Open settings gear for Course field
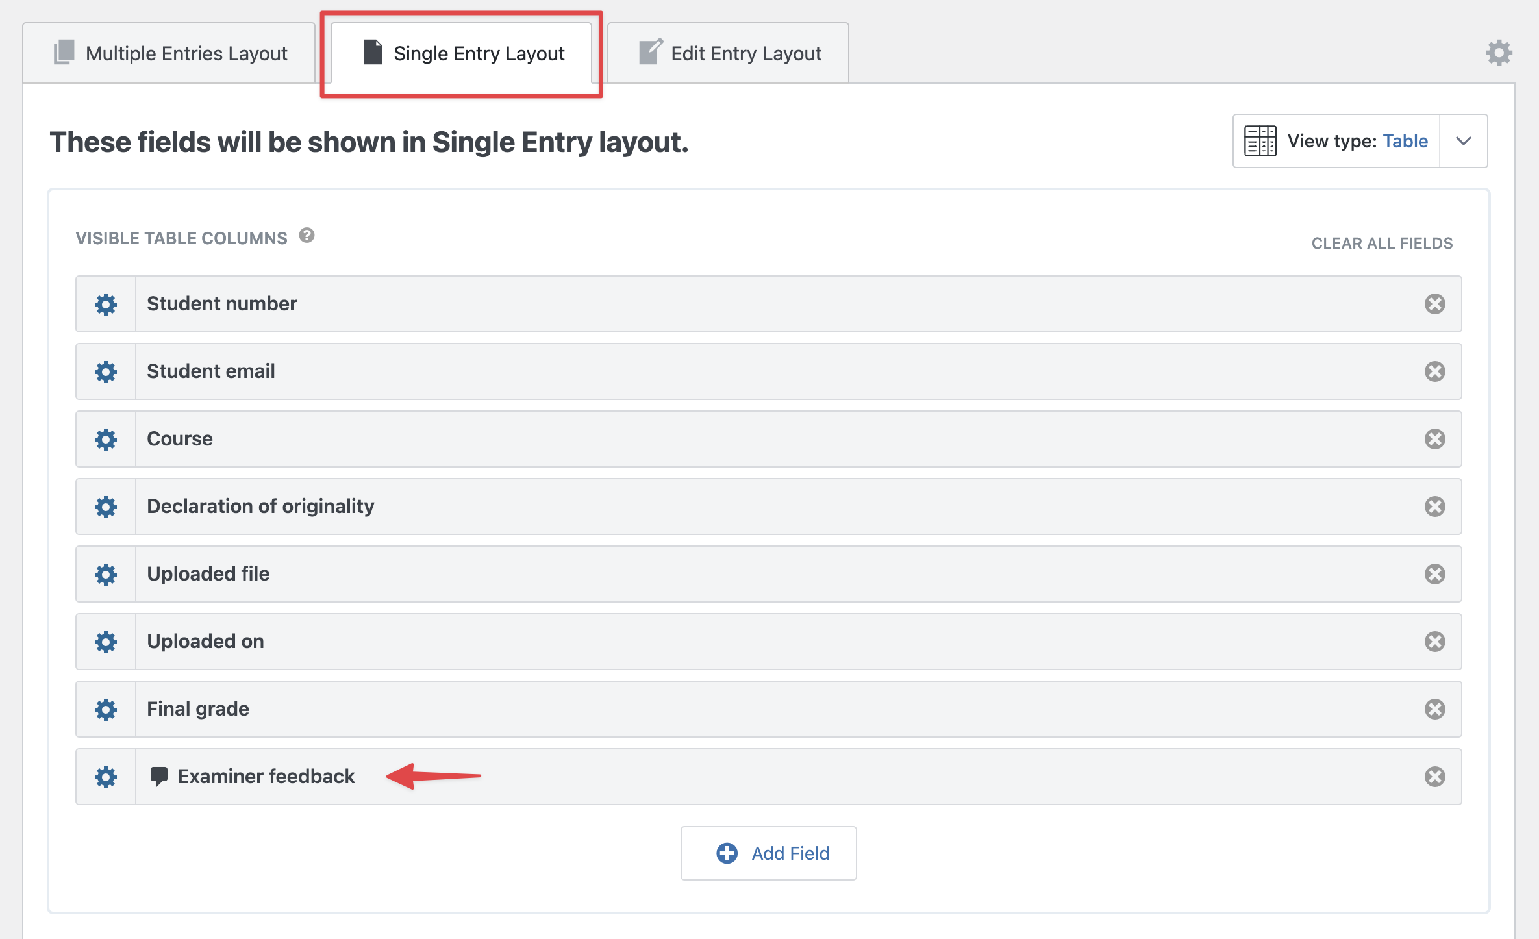The height and width of the screenshot is (939, 1539). pyautogui.click(x=106, y=439)
